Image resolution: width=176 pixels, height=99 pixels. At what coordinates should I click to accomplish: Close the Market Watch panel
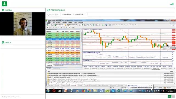(81, 29)
